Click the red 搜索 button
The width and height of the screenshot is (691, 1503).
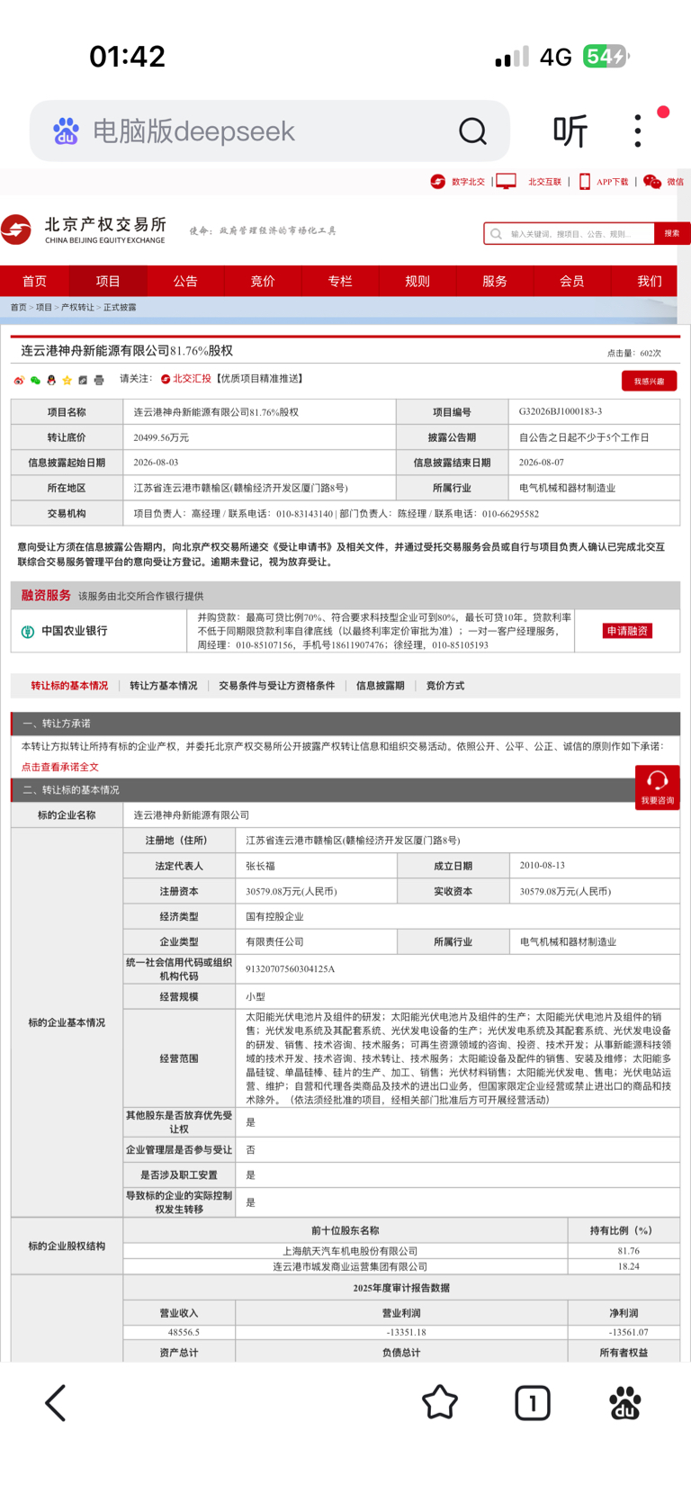(672, 233)
